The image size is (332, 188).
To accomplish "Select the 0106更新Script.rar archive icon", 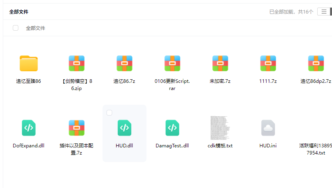I will (172, 63).
